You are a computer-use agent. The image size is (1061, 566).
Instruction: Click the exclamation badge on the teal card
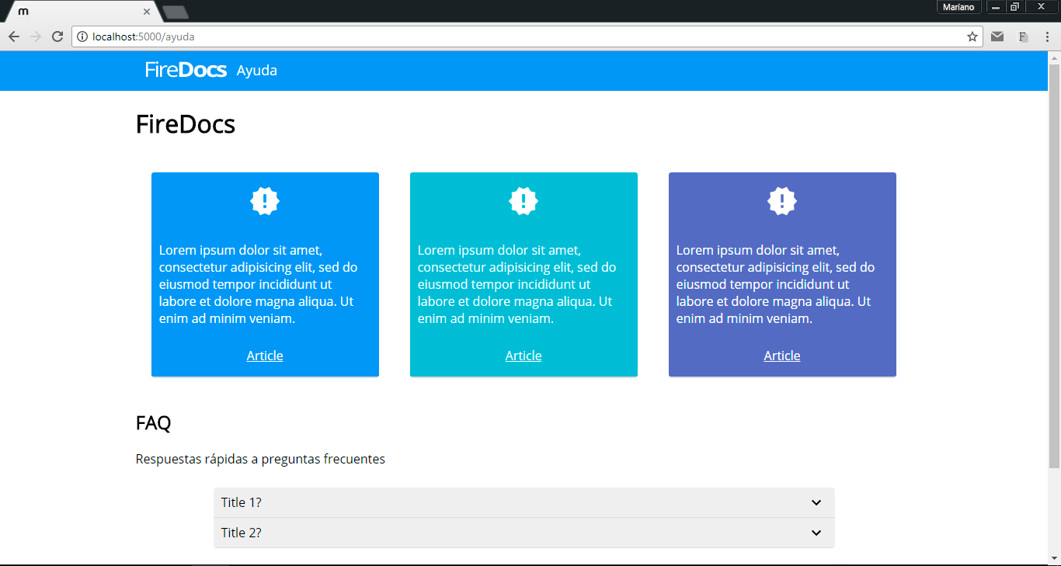[524, 200]
